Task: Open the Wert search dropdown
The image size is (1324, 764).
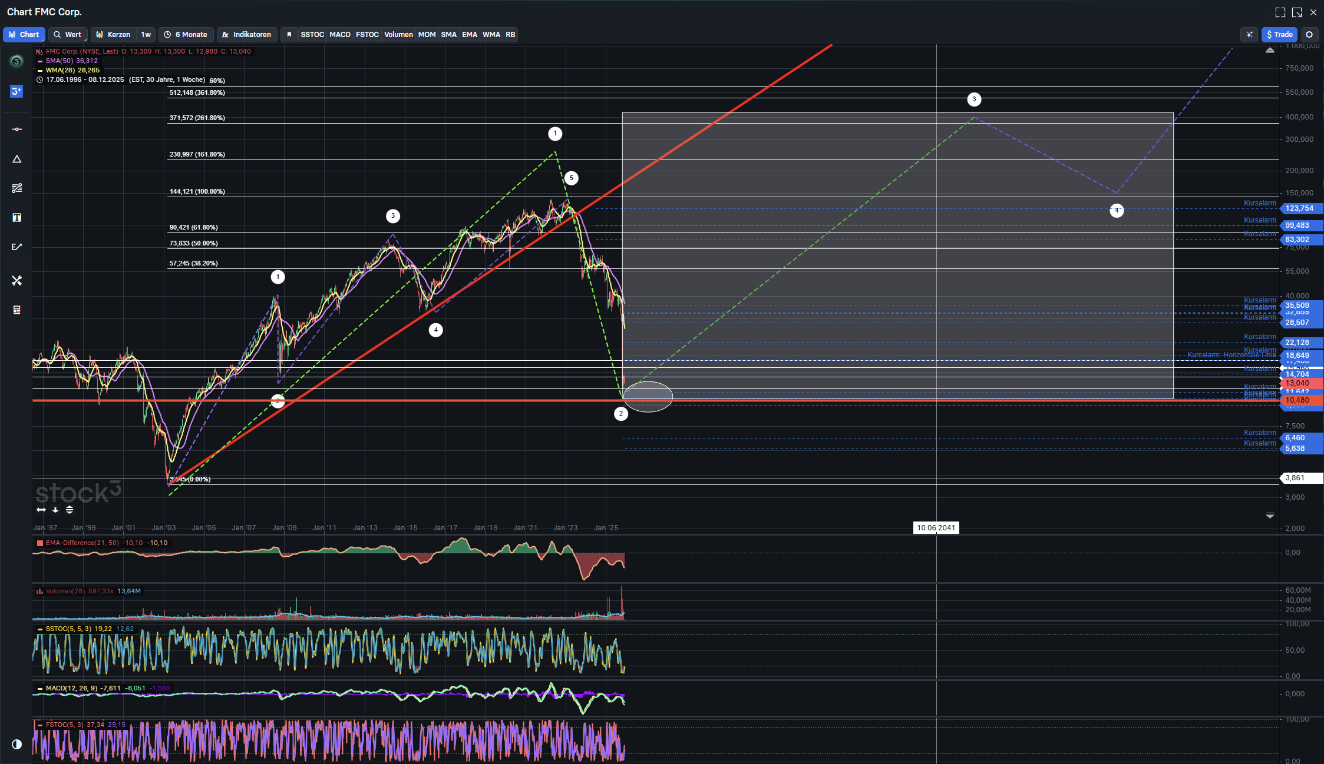Action: pyautogui.click(x=67, y=35)
